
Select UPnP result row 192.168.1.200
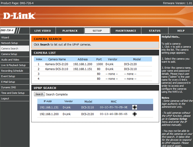pos(95,114)
